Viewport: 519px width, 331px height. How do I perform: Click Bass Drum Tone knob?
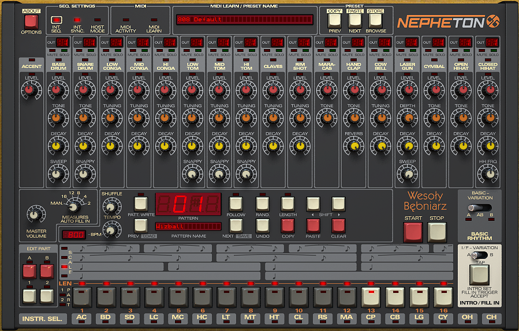click(58, 118)
